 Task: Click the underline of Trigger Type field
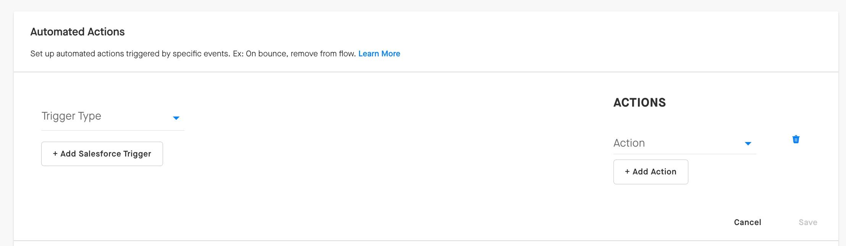[113, 130]
